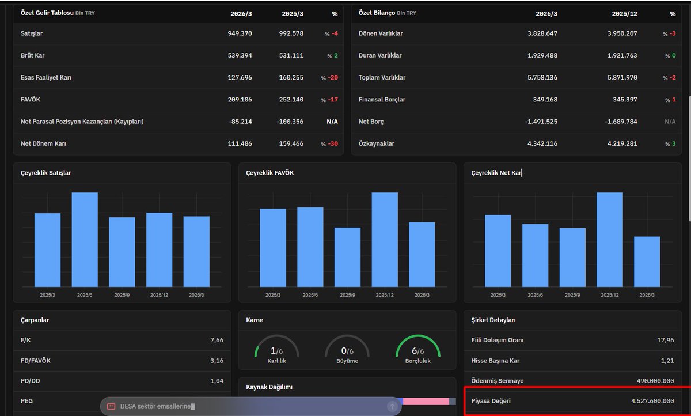Viewport: 691px width, 416px height.
Task: Click the 'Şirket Detayları' panel title
Action: 493,320
